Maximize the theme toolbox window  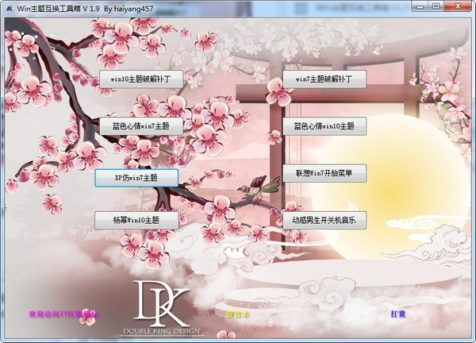pyautogui.click(x=436, y=6)
